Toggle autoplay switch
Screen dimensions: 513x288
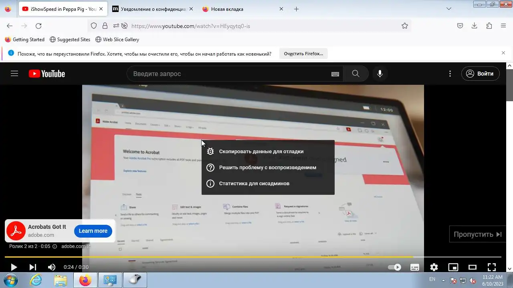394,267
